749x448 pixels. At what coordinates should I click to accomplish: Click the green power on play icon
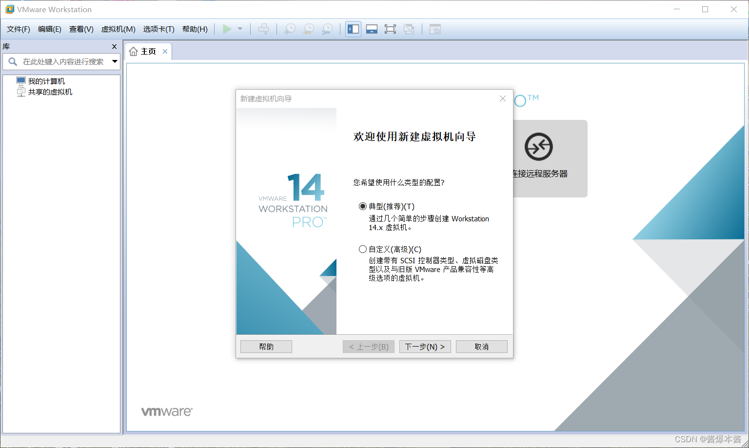[227, 29]
